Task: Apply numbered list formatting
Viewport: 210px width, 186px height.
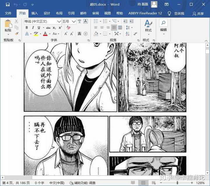Action: click(x=105, y=21)
